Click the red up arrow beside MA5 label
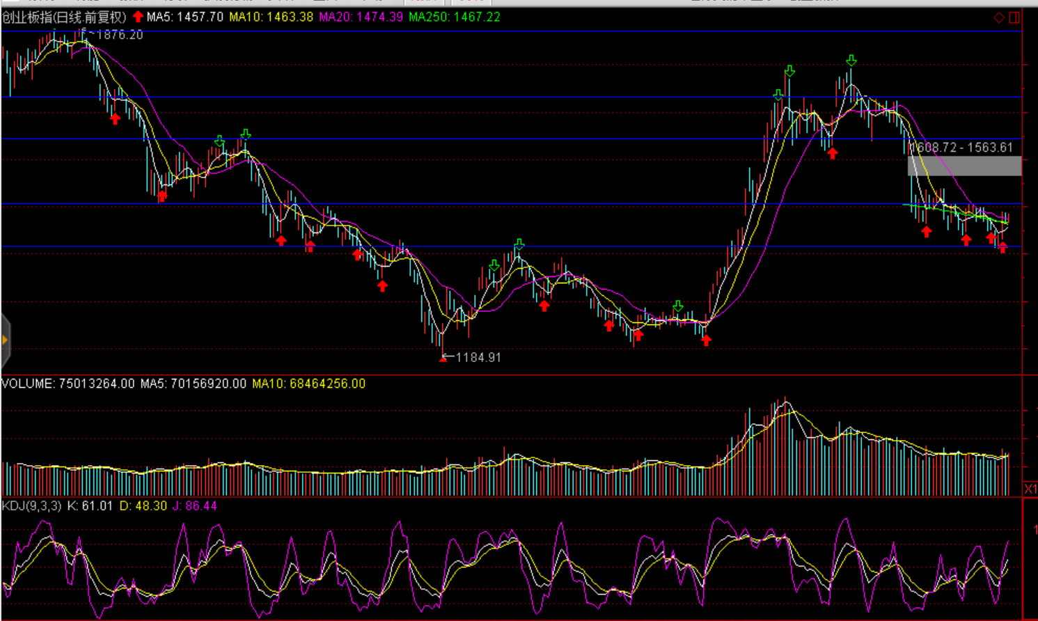The image size is (1038, 621). tap(138, 17)
